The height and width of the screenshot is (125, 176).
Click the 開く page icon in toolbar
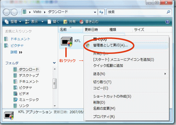point(49,22)
